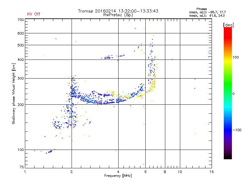249x187 pixels.
Task: Click the 'mean, sd,X: 91.8, 24.0' line
Action: 207,16
